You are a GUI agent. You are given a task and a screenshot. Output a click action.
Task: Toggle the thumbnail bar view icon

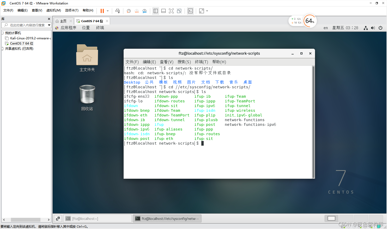tap(164, 11)
